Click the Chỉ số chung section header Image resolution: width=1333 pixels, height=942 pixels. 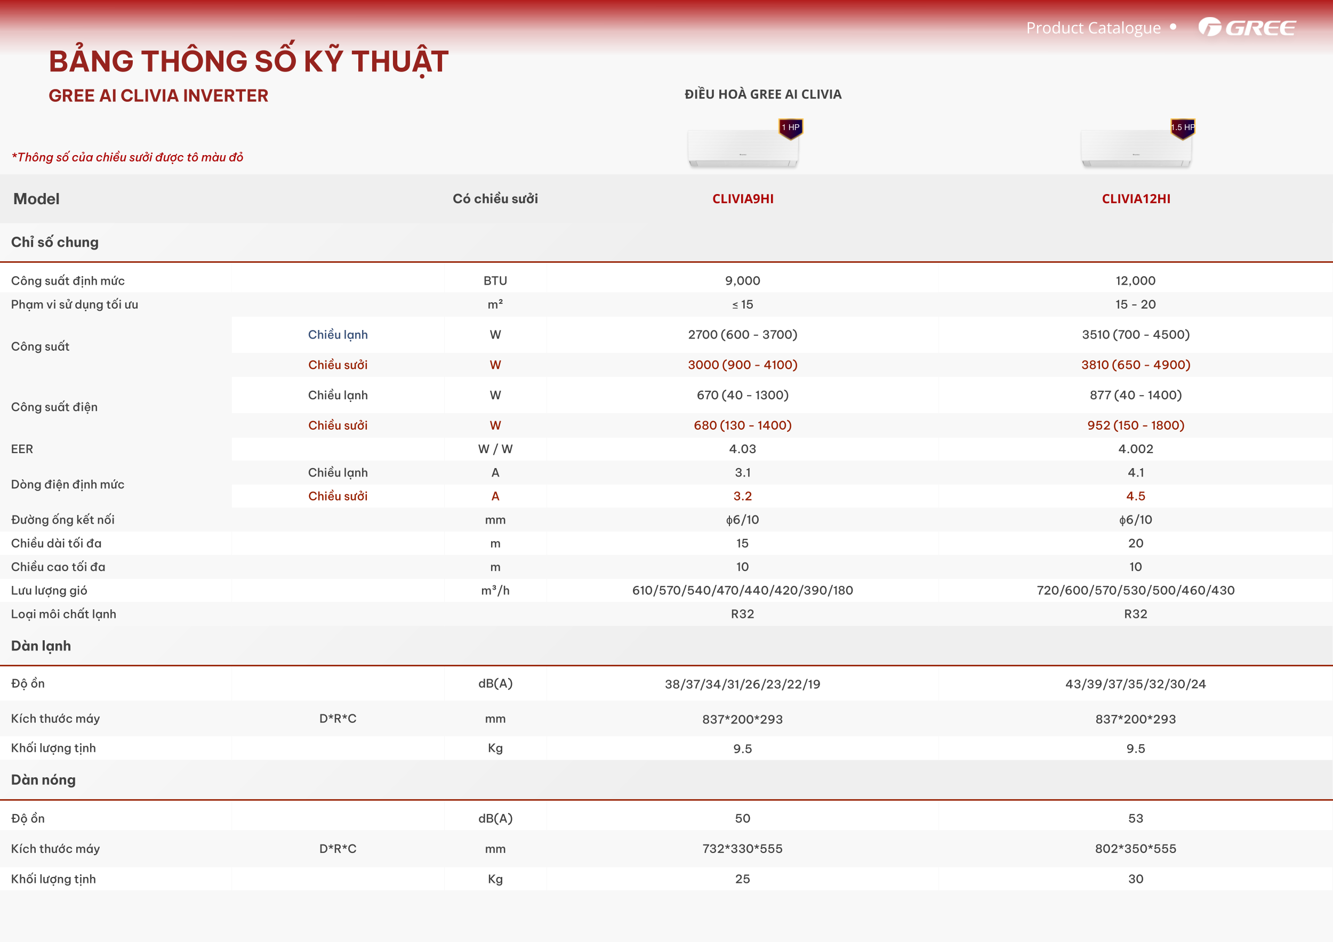(x=54, y=242)
